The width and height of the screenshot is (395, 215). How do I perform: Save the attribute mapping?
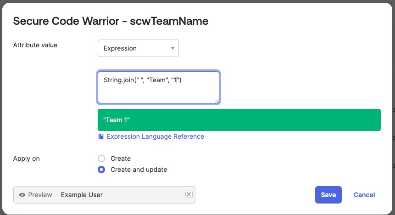(x=328, y=195)
